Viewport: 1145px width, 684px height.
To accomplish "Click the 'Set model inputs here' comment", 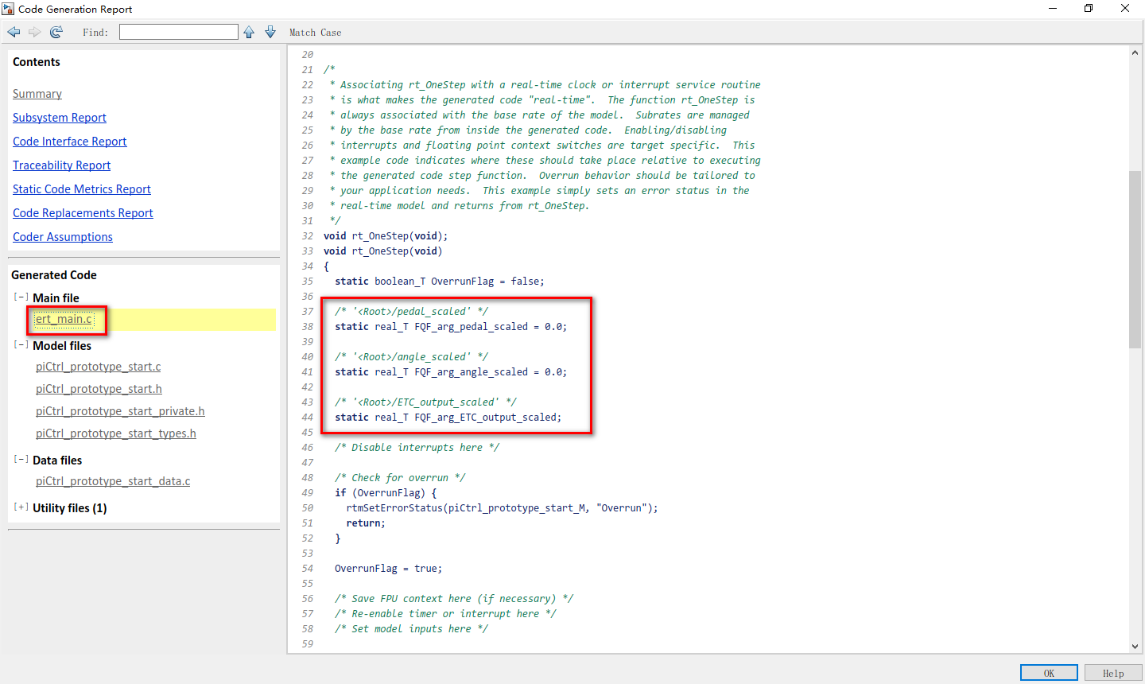I will (x=412, y=629).
